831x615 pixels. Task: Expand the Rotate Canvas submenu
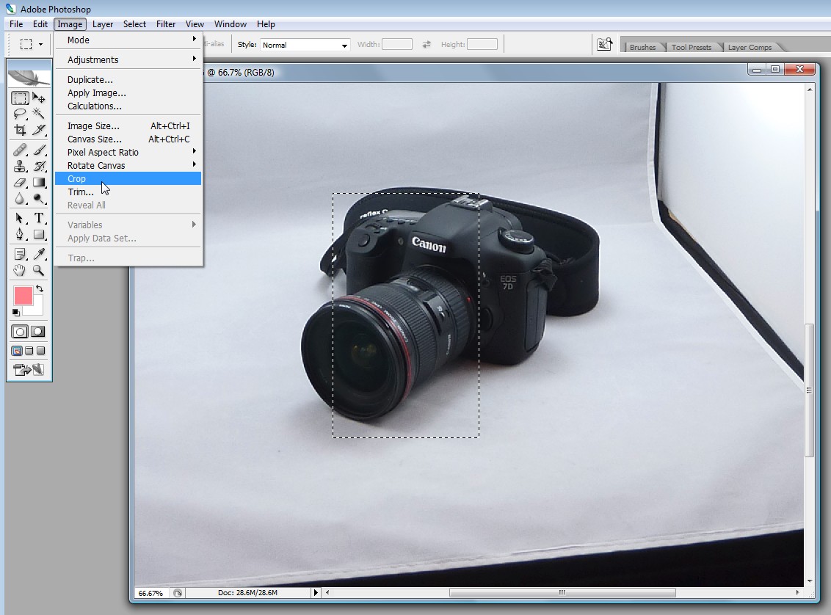click(128, 165)
